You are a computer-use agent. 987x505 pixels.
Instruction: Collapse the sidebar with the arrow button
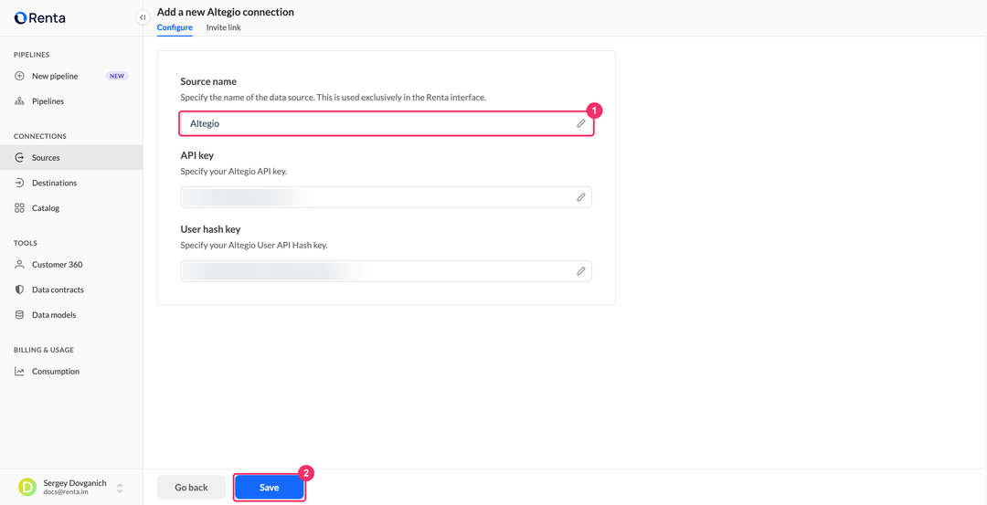143,17
